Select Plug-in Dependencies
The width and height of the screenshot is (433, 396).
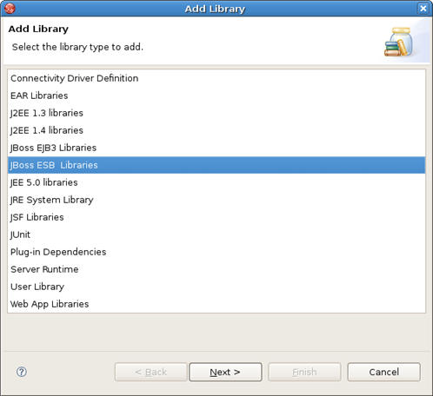point(216,252)
